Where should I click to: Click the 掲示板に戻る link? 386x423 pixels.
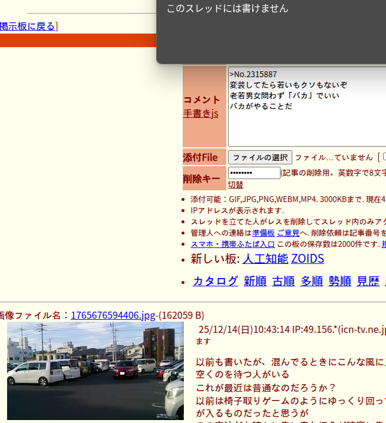click(x=27, y=26)
